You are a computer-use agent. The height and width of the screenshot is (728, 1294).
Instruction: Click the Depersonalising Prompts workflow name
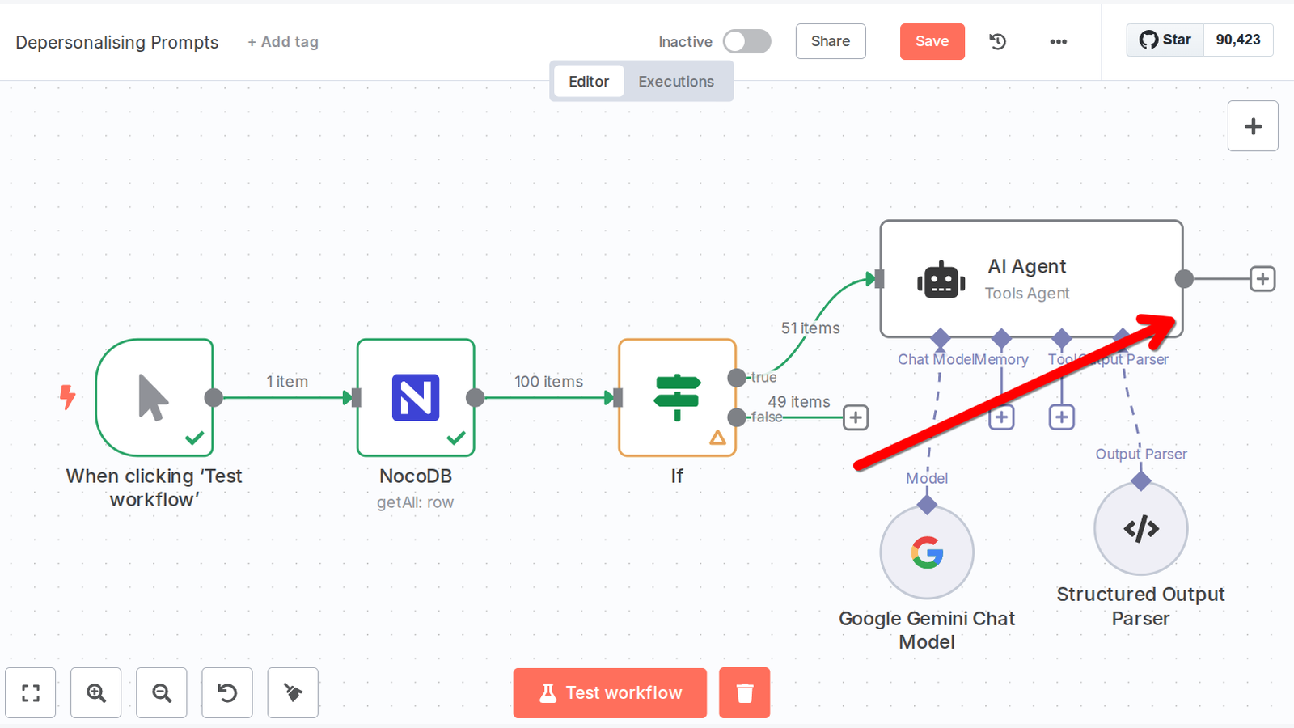pyautogui.click(x=117, y=42)
